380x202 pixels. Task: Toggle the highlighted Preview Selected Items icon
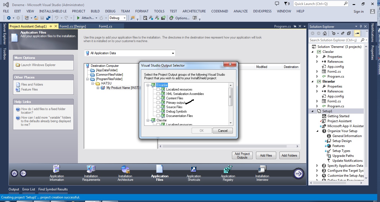click(357, 33)
